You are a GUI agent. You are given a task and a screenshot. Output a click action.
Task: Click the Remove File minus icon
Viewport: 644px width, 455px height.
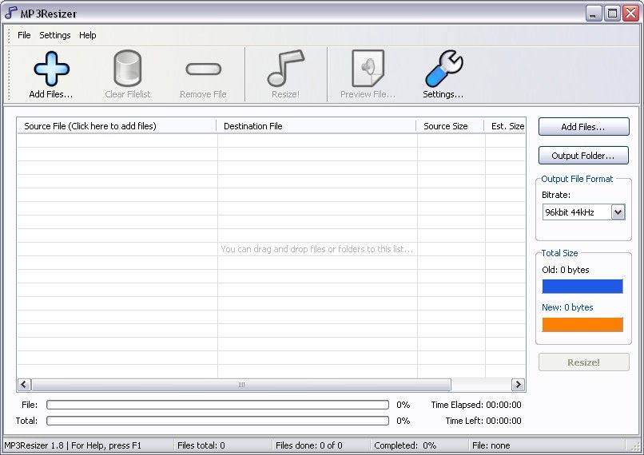click(203, 69)
